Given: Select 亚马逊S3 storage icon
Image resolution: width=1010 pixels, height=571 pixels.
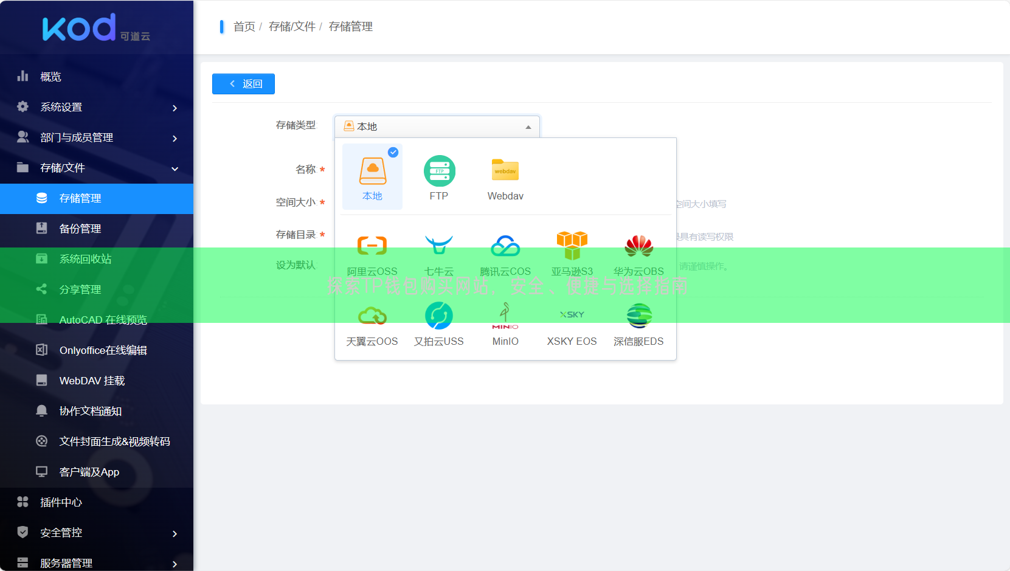Looking at the screenshot, I should [x=572, y=245].
